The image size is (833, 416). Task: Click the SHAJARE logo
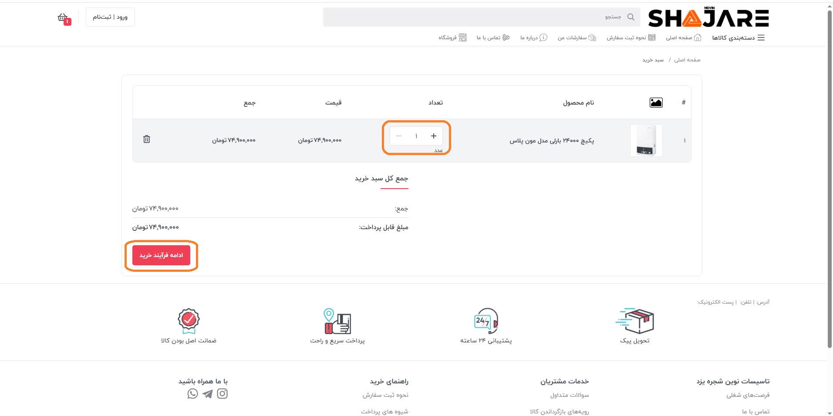(708, 18)
